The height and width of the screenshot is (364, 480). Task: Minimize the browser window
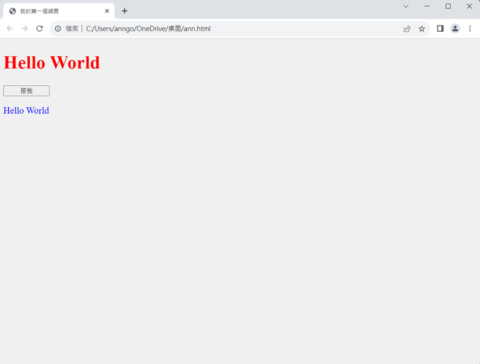[x=427, y=6]
